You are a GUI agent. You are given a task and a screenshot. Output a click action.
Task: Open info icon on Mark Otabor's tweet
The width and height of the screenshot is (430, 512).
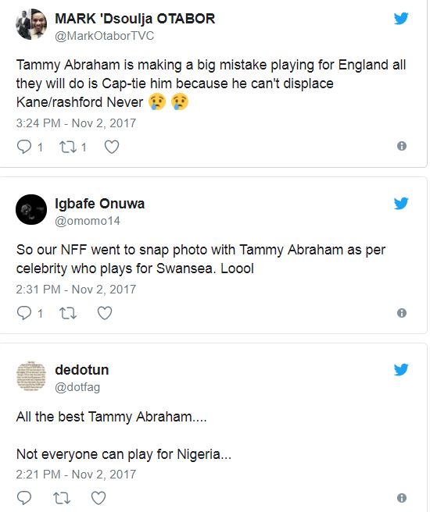tap(402, 146)
